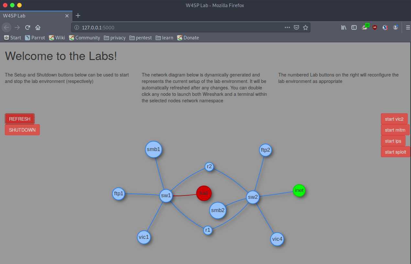Save the page to Pocket
The width and height of the screenshot is (411, 264).
[x=296, y=27]
